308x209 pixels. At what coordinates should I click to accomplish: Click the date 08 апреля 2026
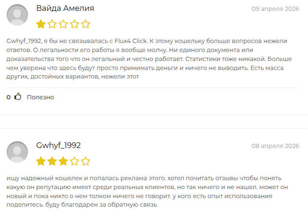click(275, 146)
